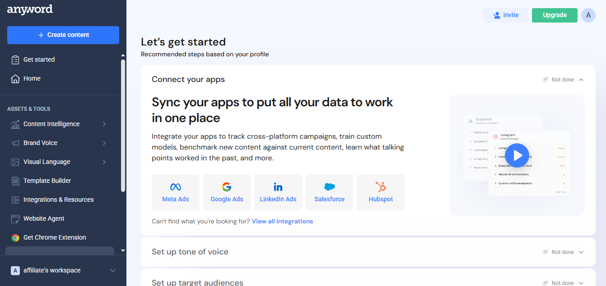This screenshot has height=286, width=606.
Task: Open Integrations & Resources
Action: [x=60, y=200]
